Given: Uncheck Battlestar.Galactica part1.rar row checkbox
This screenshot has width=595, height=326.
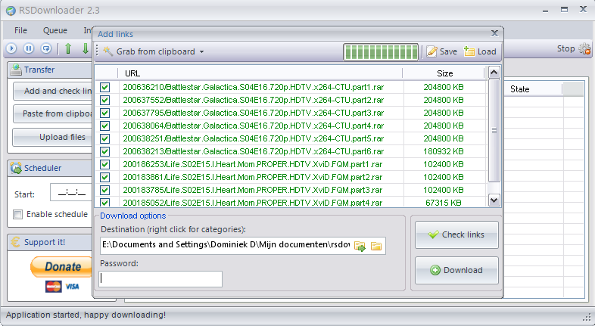Looking at the screenshot, I should 104,87.
